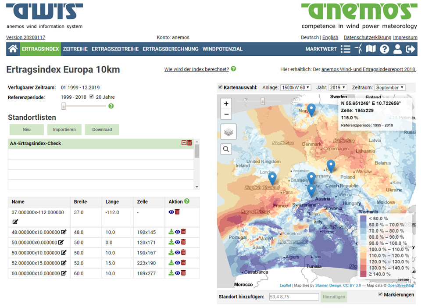Click the folded map icon in navbar

click(x=371, y=49)
